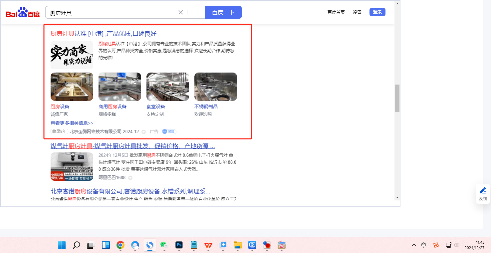This screenshot has height=253, width=491.
Task: Click the Baidu logo
Action: pos(23,13)
